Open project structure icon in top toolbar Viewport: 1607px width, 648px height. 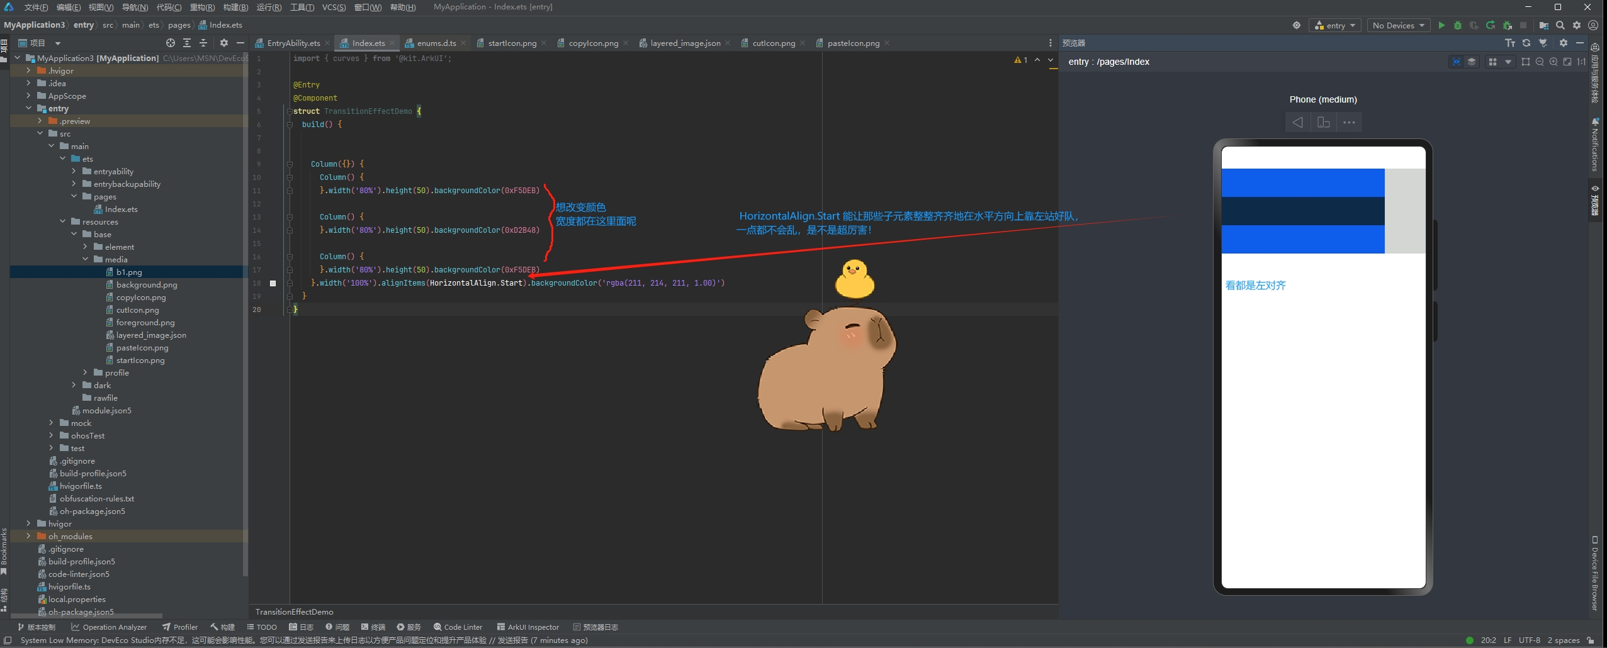pos(1543,25)
